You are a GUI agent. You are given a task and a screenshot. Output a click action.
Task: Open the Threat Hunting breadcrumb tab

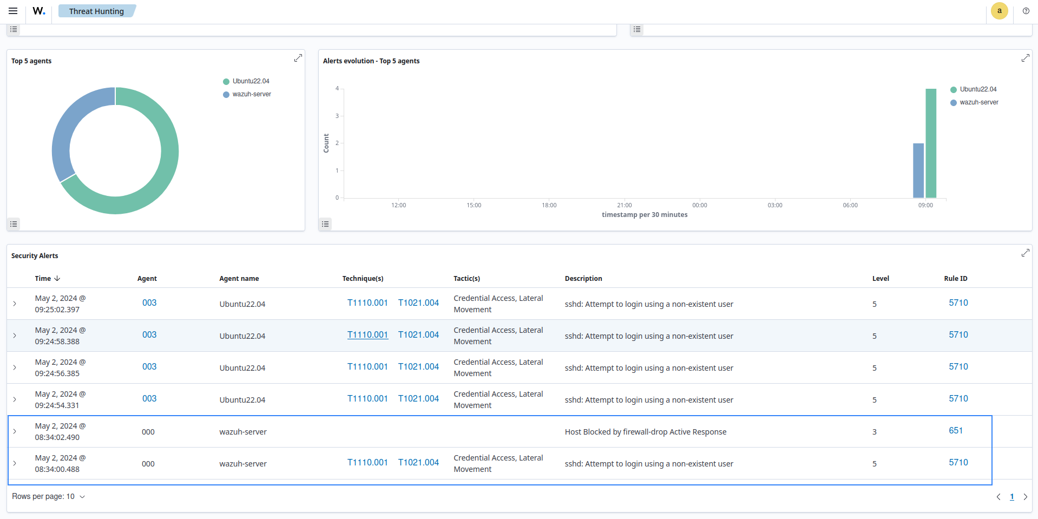(x=96, y=11)
